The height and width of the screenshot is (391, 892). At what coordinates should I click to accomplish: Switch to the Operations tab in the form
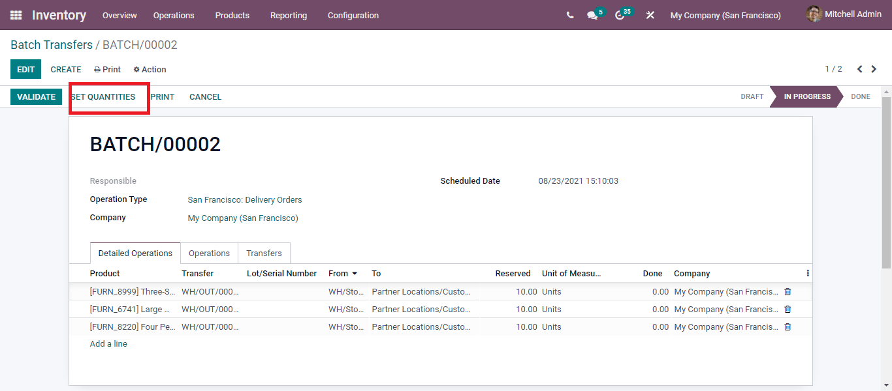pos(209,253)
